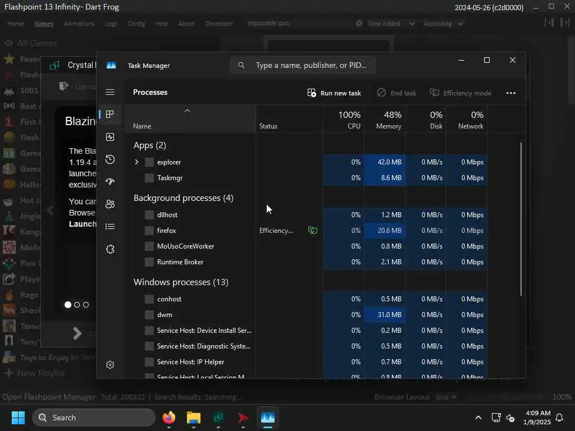This screenshot has width=575, height=431.
Task: Select Service Host: Device Install Ser... row
Action: tap(307, 331)
